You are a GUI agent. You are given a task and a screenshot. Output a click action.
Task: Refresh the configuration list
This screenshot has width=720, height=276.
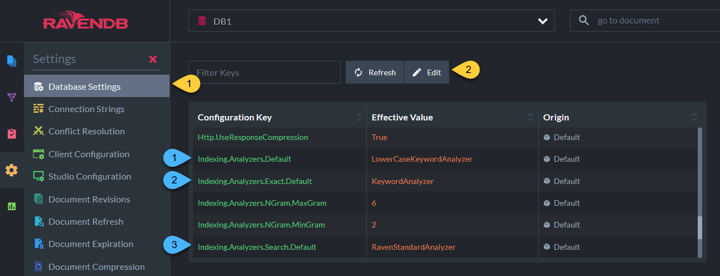pos(375,72)
